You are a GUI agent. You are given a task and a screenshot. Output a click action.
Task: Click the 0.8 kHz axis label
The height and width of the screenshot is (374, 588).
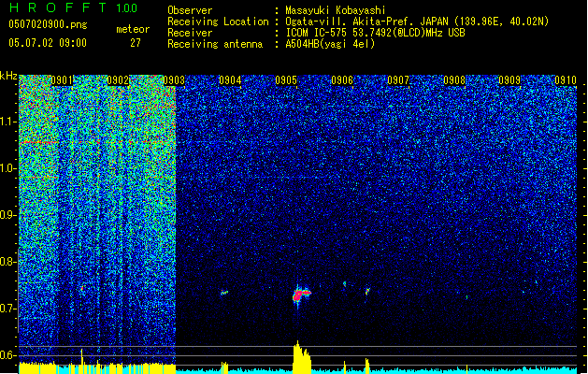coord(8,262)
